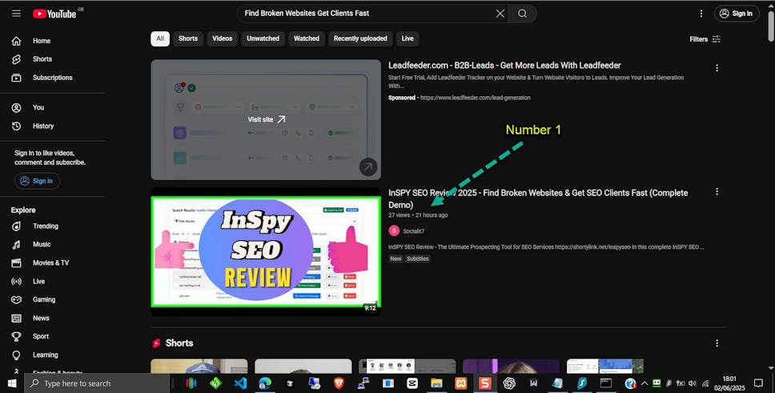Screen dimensions: 775x393
Task: Open Shorts in the sidebar
Action: tap(42, 59)
